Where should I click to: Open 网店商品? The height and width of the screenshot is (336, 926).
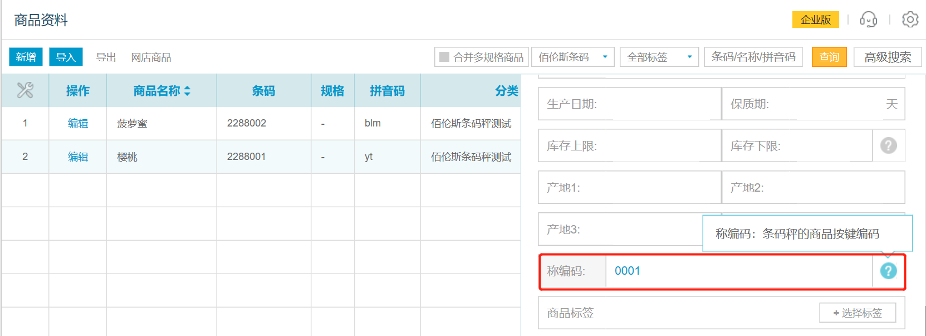point(151,57)
